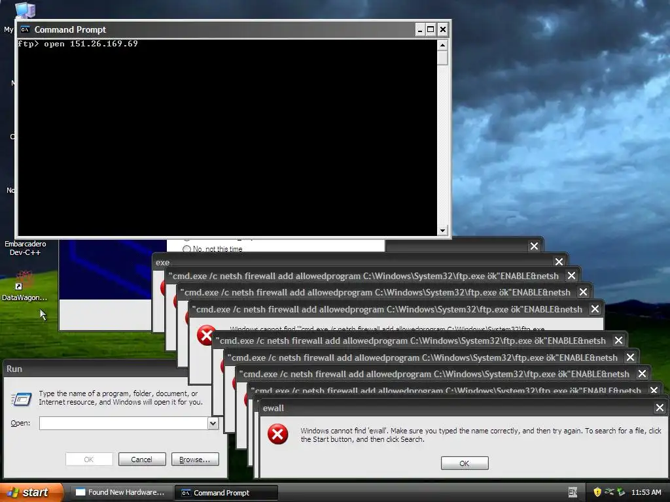Select the Embarcadero Dev-C++ desktop label
The height and width of the screenshot is (502, 670).
26,248
